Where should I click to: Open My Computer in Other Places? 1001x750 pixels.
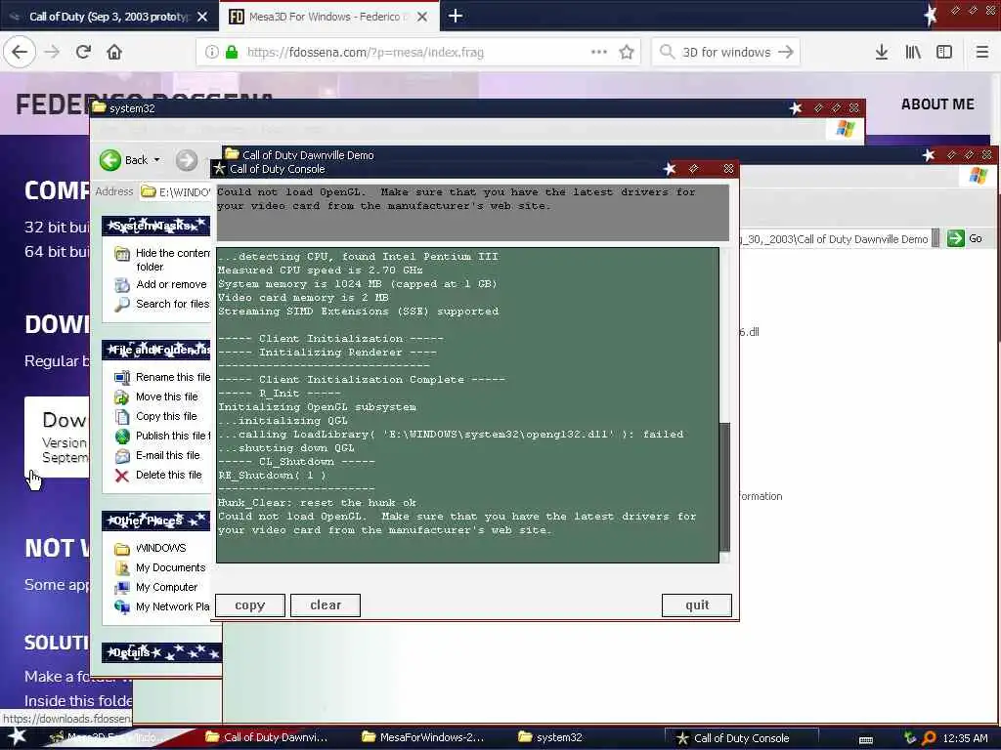point(156,587)
